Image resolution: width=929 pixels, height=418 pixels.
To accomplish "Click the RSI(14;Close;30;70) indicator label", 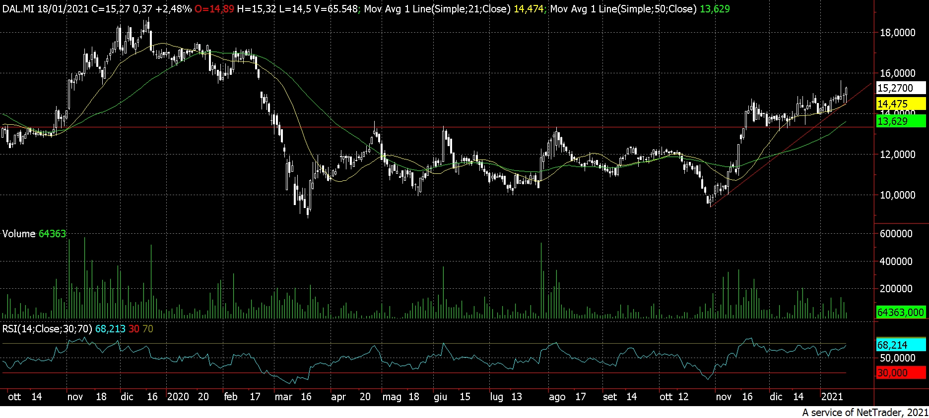I will (47, 329).
